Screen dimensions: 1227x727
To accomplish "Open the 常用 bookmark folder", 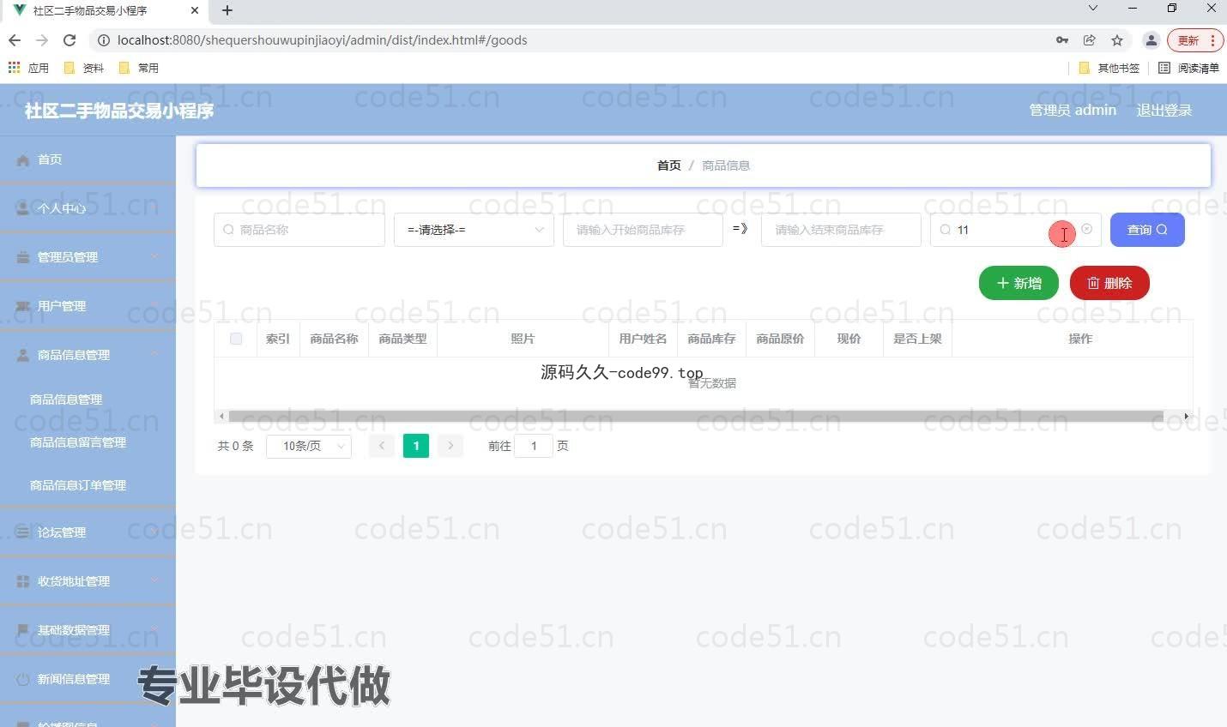I will pyautogui.click(x=139, y=68).
